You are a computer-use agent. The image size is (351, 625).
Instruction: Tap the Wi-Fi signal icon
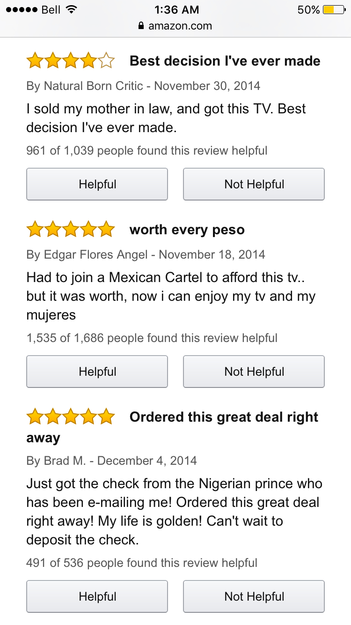[x=72, y=9]
